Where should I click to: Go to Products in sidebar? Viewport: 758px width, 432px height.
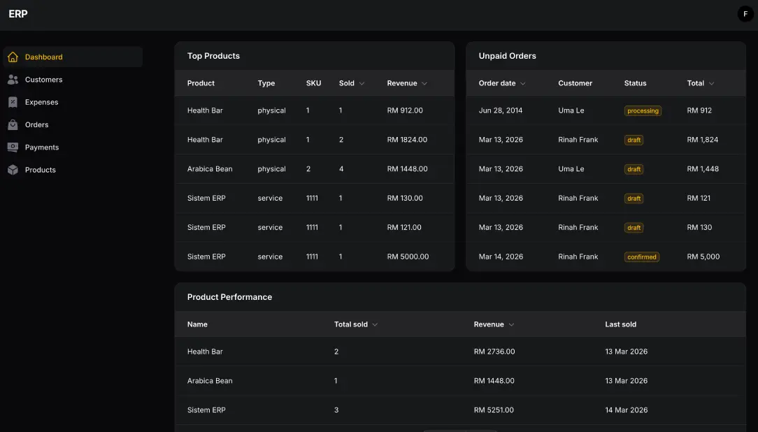pos(73,170)
